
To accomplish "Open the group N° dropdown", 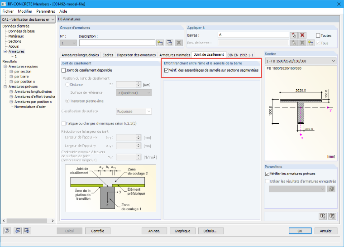I will 68,43.
